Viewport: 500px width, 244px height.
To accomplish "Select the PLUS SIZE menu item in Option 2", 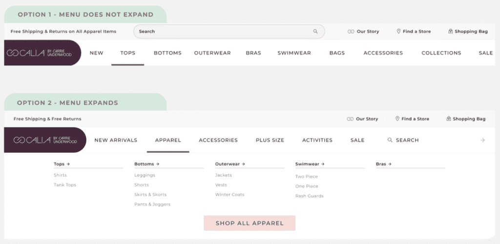I will coord(270,140).
